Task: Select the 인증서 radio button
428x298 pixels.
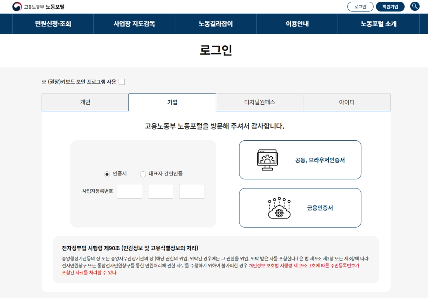Action: click(107, 174)
